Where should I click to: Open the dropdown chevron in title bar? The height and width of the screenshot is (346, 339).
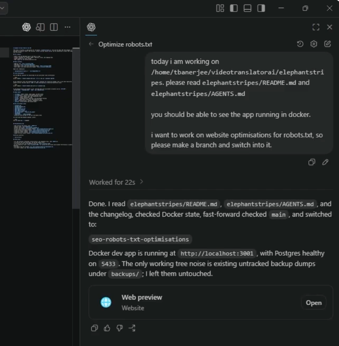click(2, 8)
